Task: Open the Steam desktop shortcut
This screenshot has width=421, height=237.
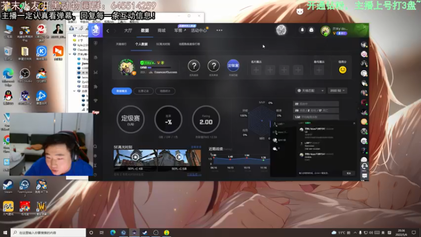Action: coord(8,186)
